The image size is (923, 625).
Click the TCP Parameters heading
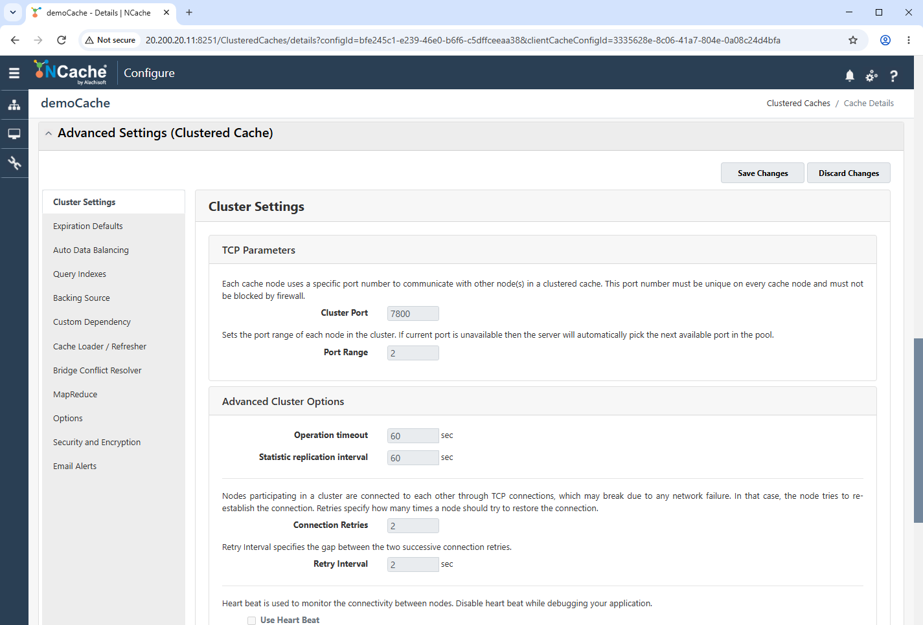tap(258, 250)
